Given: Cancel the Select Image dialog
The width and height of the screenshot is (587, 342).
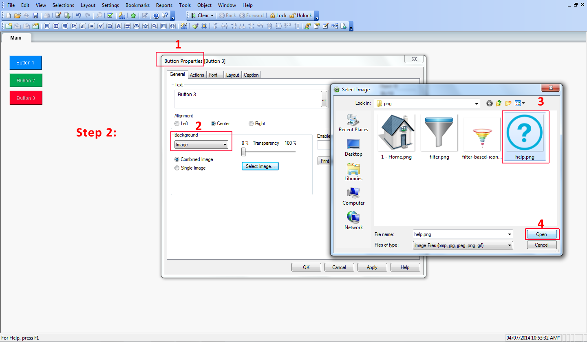Looking at the screenshot, I should 541,245.
